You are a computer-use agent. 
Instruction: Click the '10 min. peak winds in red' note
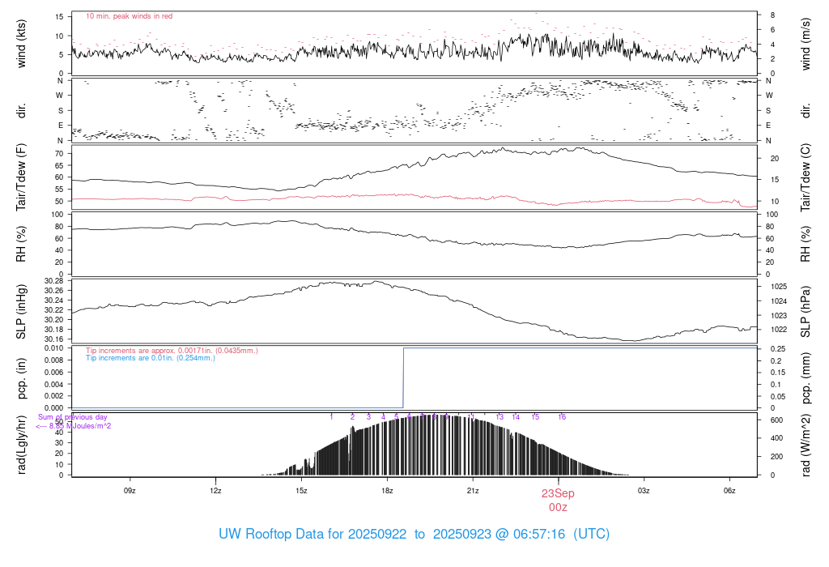[x=129, y=16]
